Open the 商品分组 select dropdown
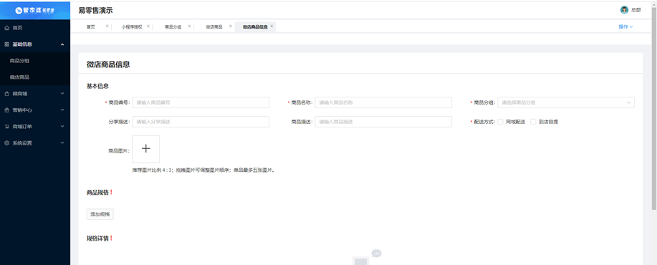The width and height of the screenshot is (657, 265). pos(566,102)
